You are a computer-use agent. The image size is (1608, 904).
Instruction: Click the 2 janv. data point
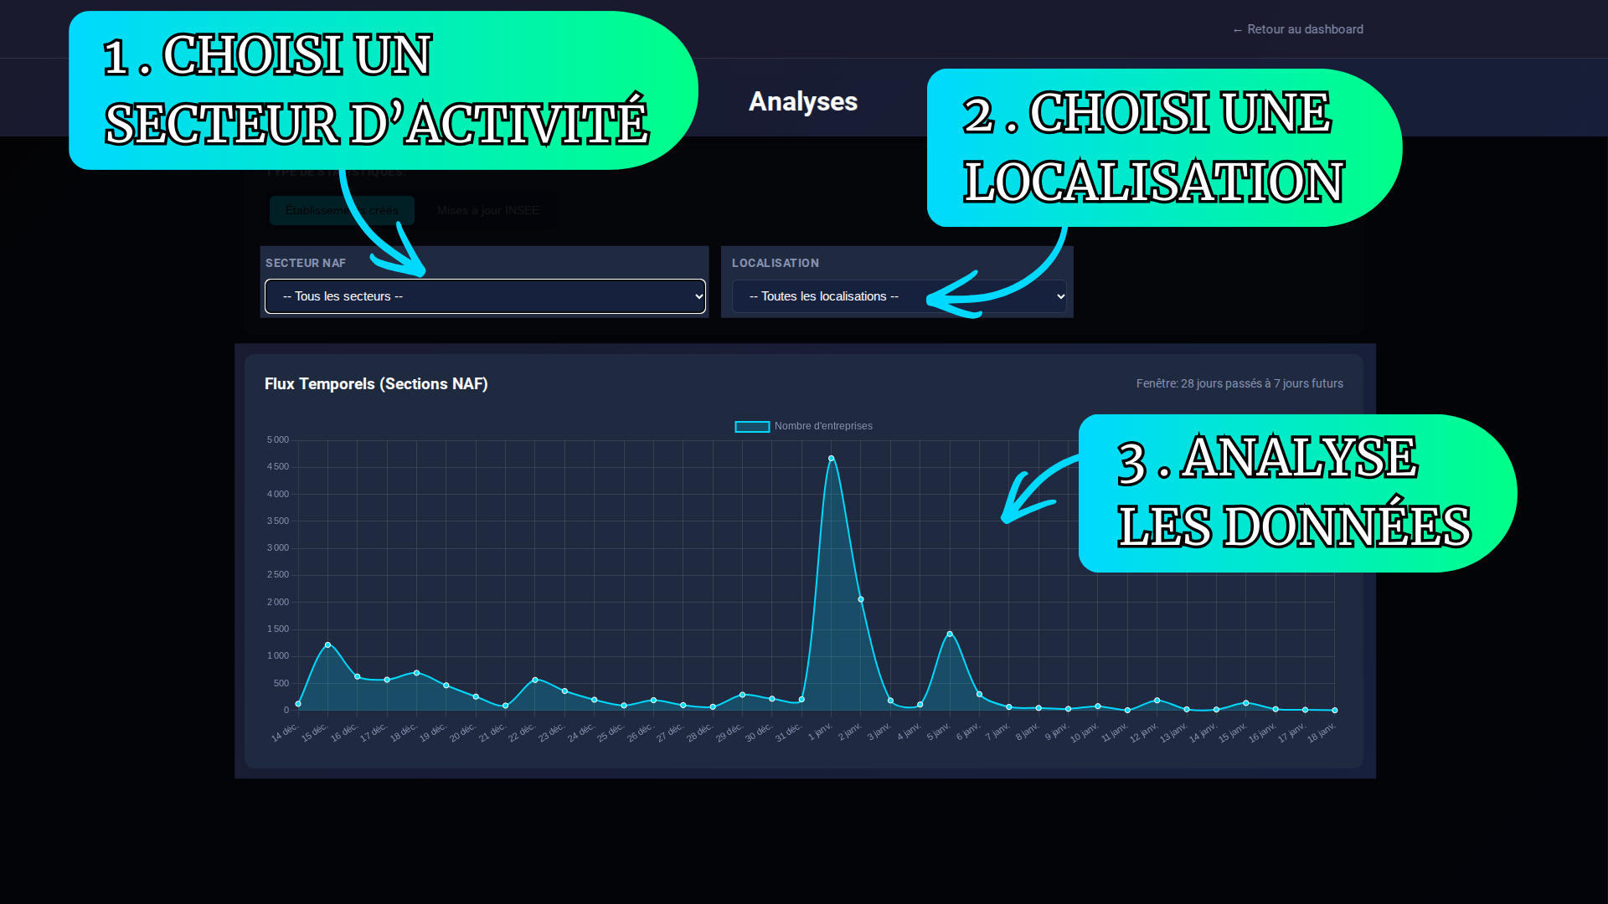click(860, 599)
